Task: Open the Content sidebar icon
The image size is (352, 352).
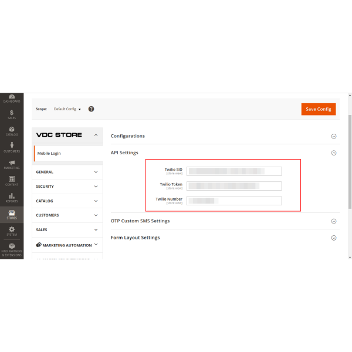Action: [12, 180]
